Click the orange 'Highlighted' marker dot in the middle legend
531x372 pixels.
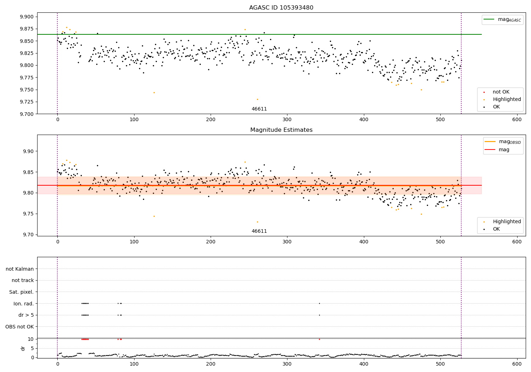[484, 222]
